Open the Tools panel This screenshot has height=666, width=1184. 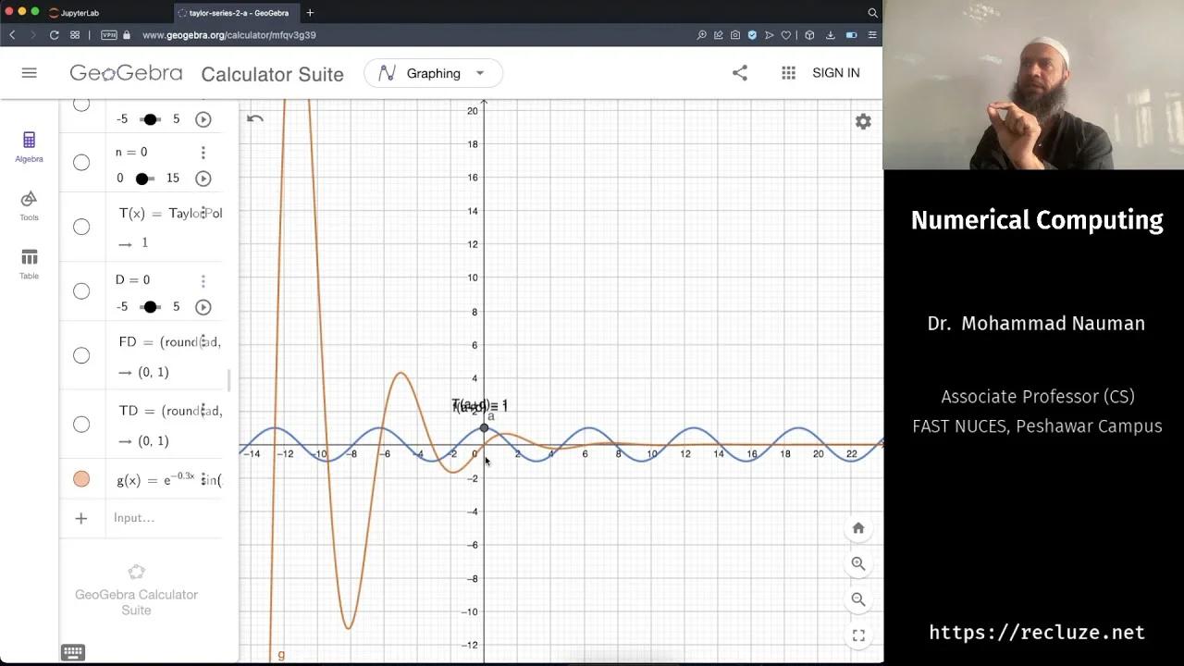click(x=29, y=205)
